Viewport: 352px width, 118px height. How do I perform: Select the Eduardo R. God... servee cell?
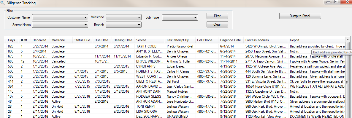[150, 56]
